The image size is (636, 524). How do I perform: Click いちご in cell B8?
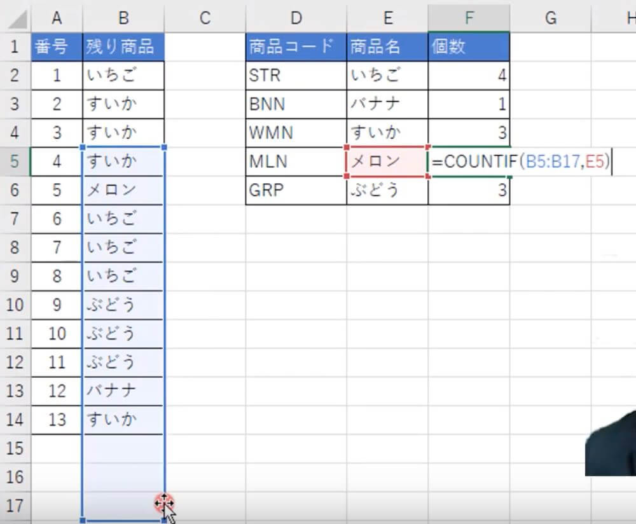(x=123, y=248)
